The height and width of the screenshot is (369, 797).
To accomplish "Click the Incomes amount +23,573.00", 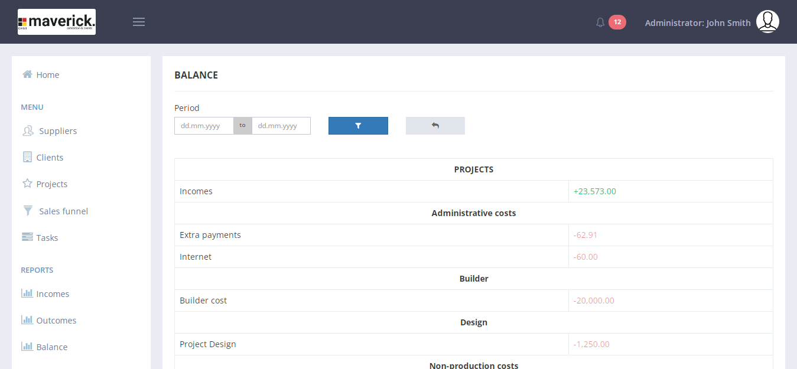I will coord(594,191).
